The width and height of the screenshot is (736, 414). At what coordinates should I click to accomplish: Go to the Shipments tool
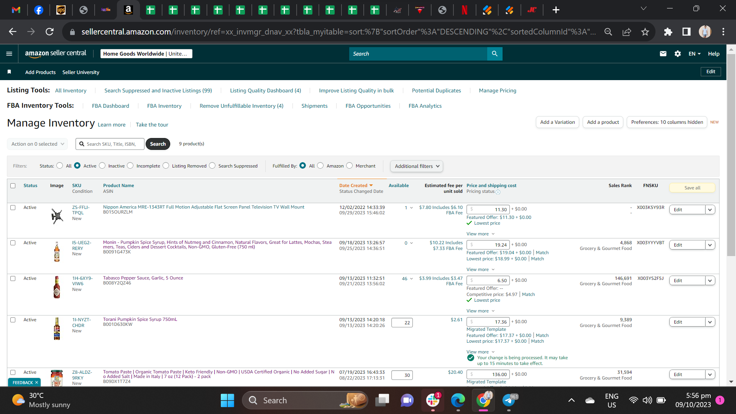point(314,106)
